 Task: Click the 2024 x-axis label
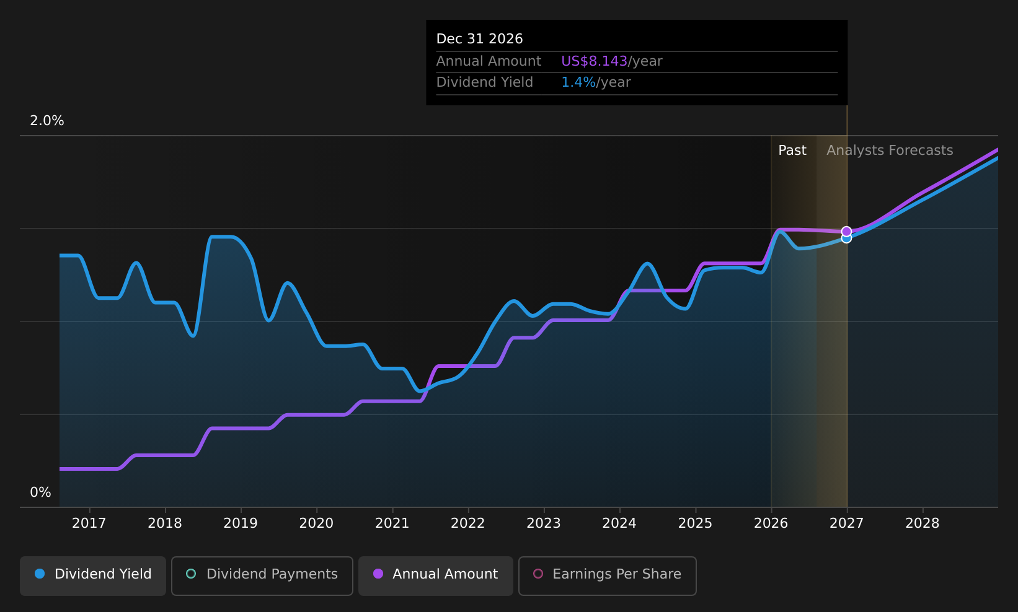(619, 523)
